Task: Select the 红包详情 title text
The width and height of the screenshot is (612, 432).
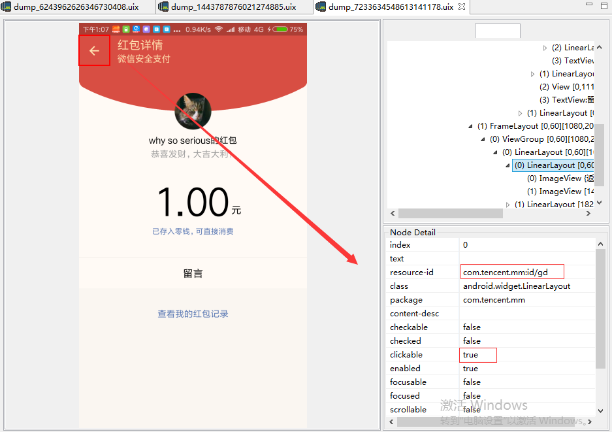Action: tap(140, 45)
